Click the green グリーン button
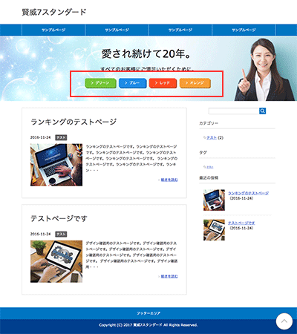 100,83
